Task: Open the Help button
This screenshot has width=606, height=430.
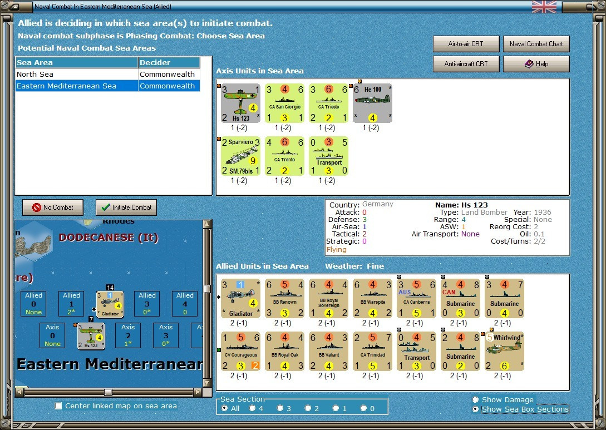Action: pyautogui.click(x=536, y=64)
